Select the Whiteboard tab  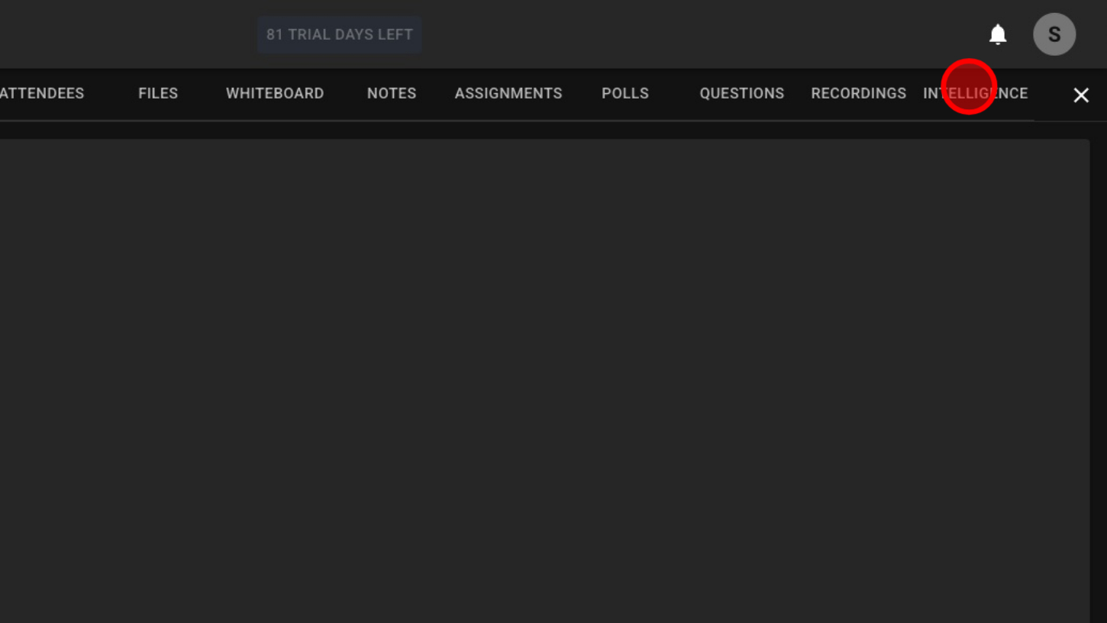[x=275, y=93]
